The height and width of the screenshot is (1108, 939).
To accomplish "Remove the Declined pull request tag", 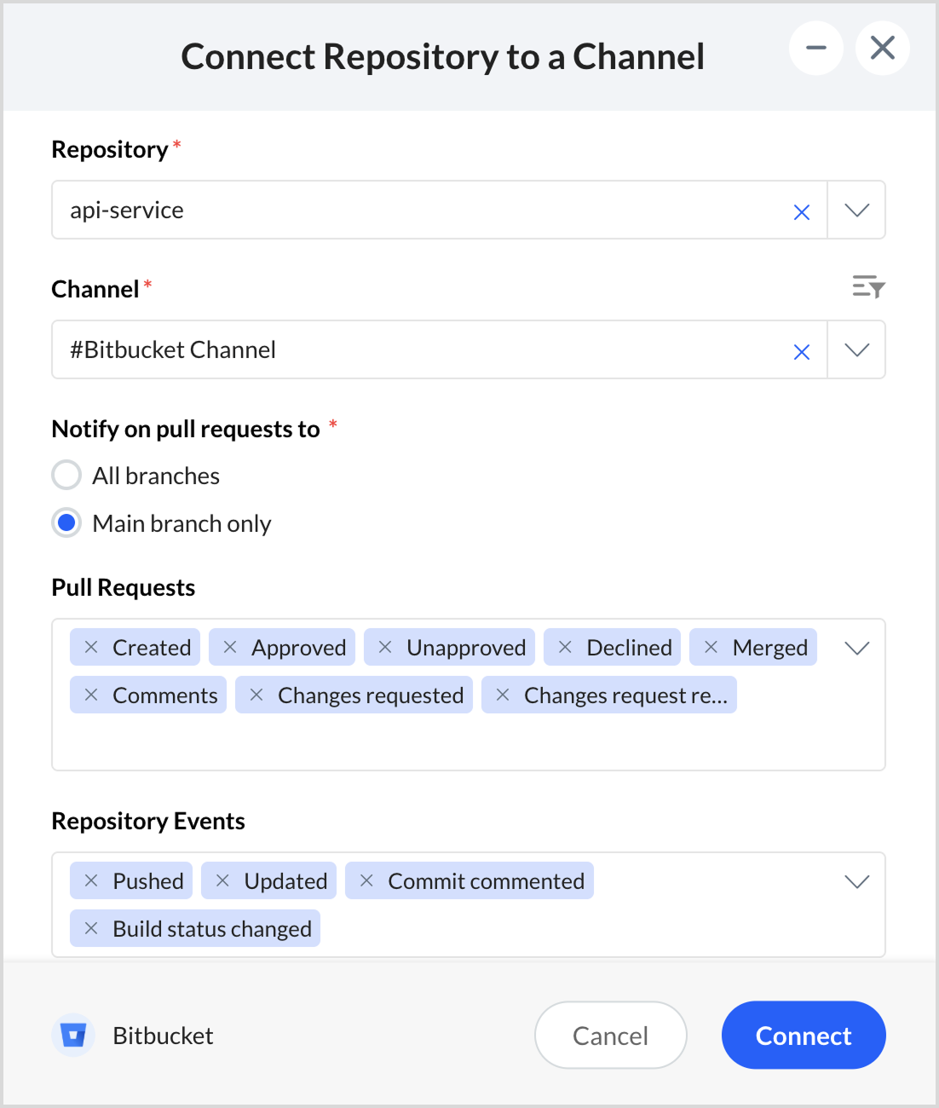I will pyautogui.click(x=565, y=648).
